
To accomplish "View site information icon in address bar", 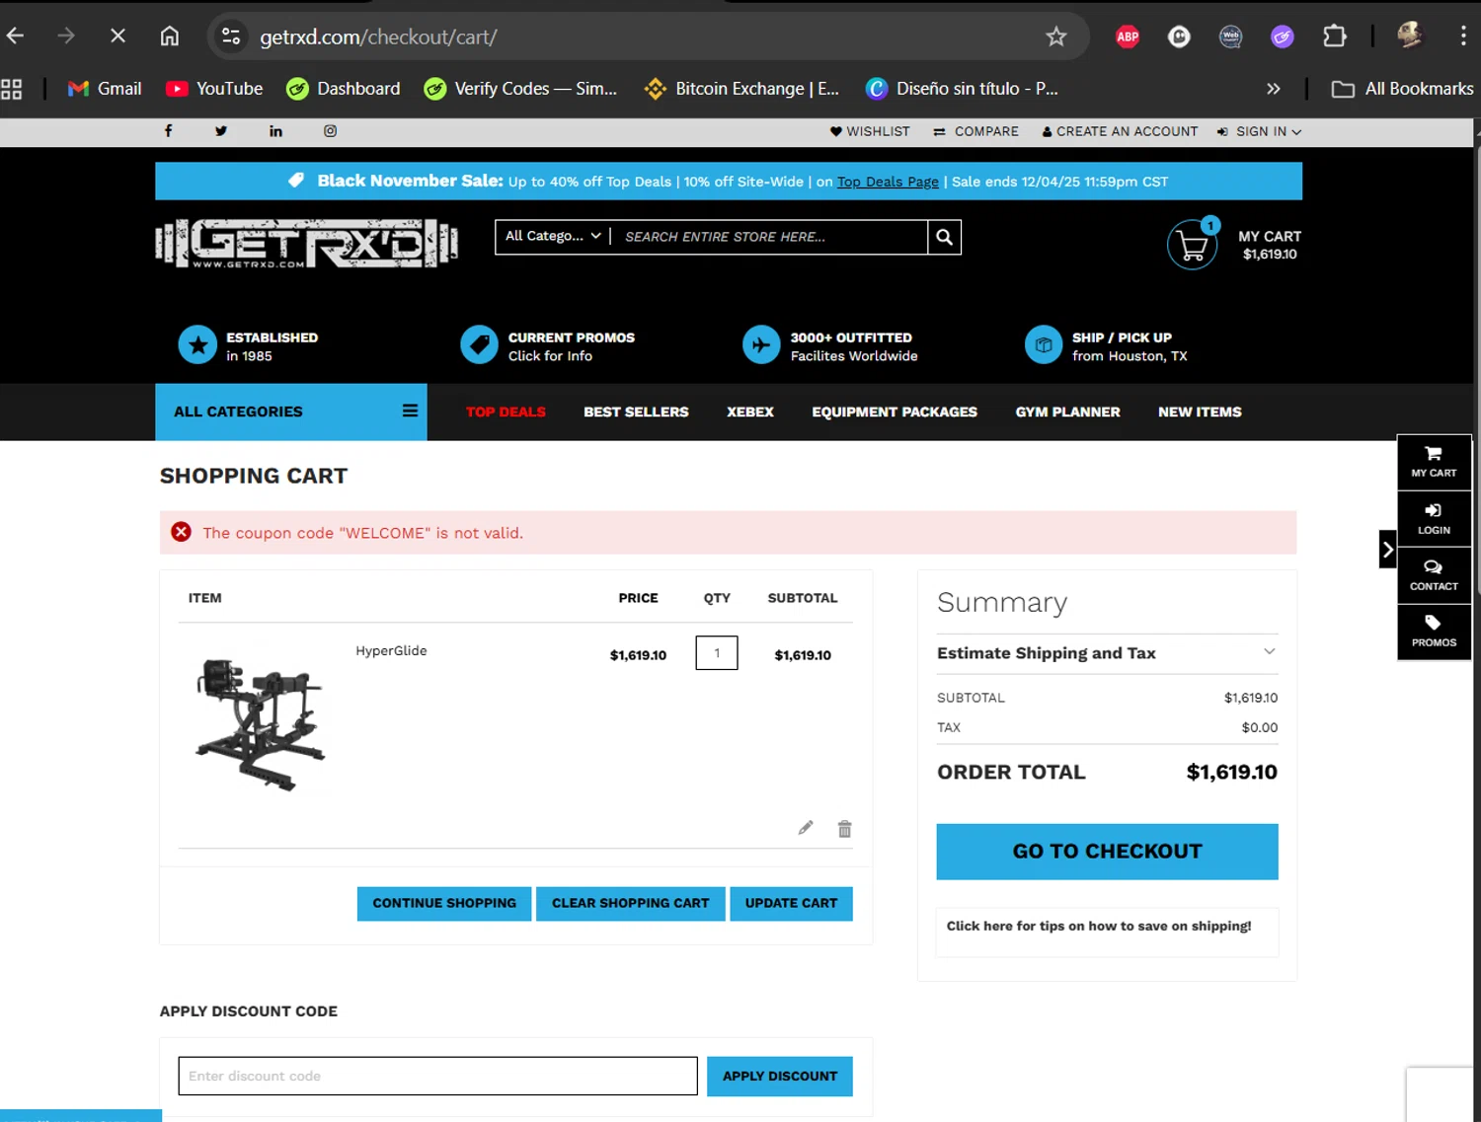I will pyautogui.click(x=231, y=37).
